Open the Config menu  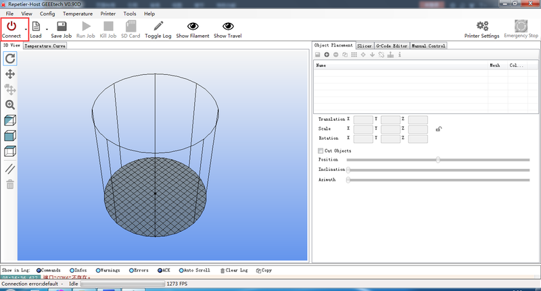tap(47, 14)
